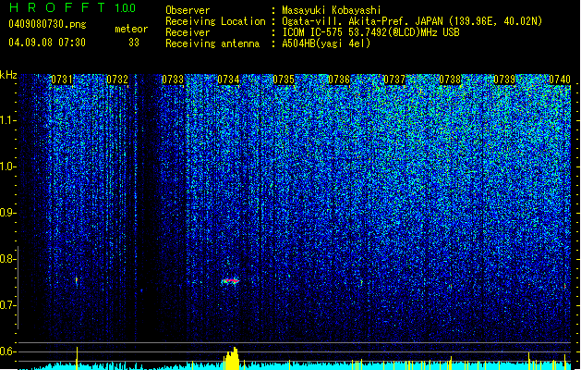This screenshot has height=370, width=581.
Task: Click the 0732 time marker
Action: click(x=117, y=80)
